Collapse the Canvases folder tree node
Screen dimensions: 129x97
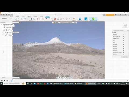(3, 31)
